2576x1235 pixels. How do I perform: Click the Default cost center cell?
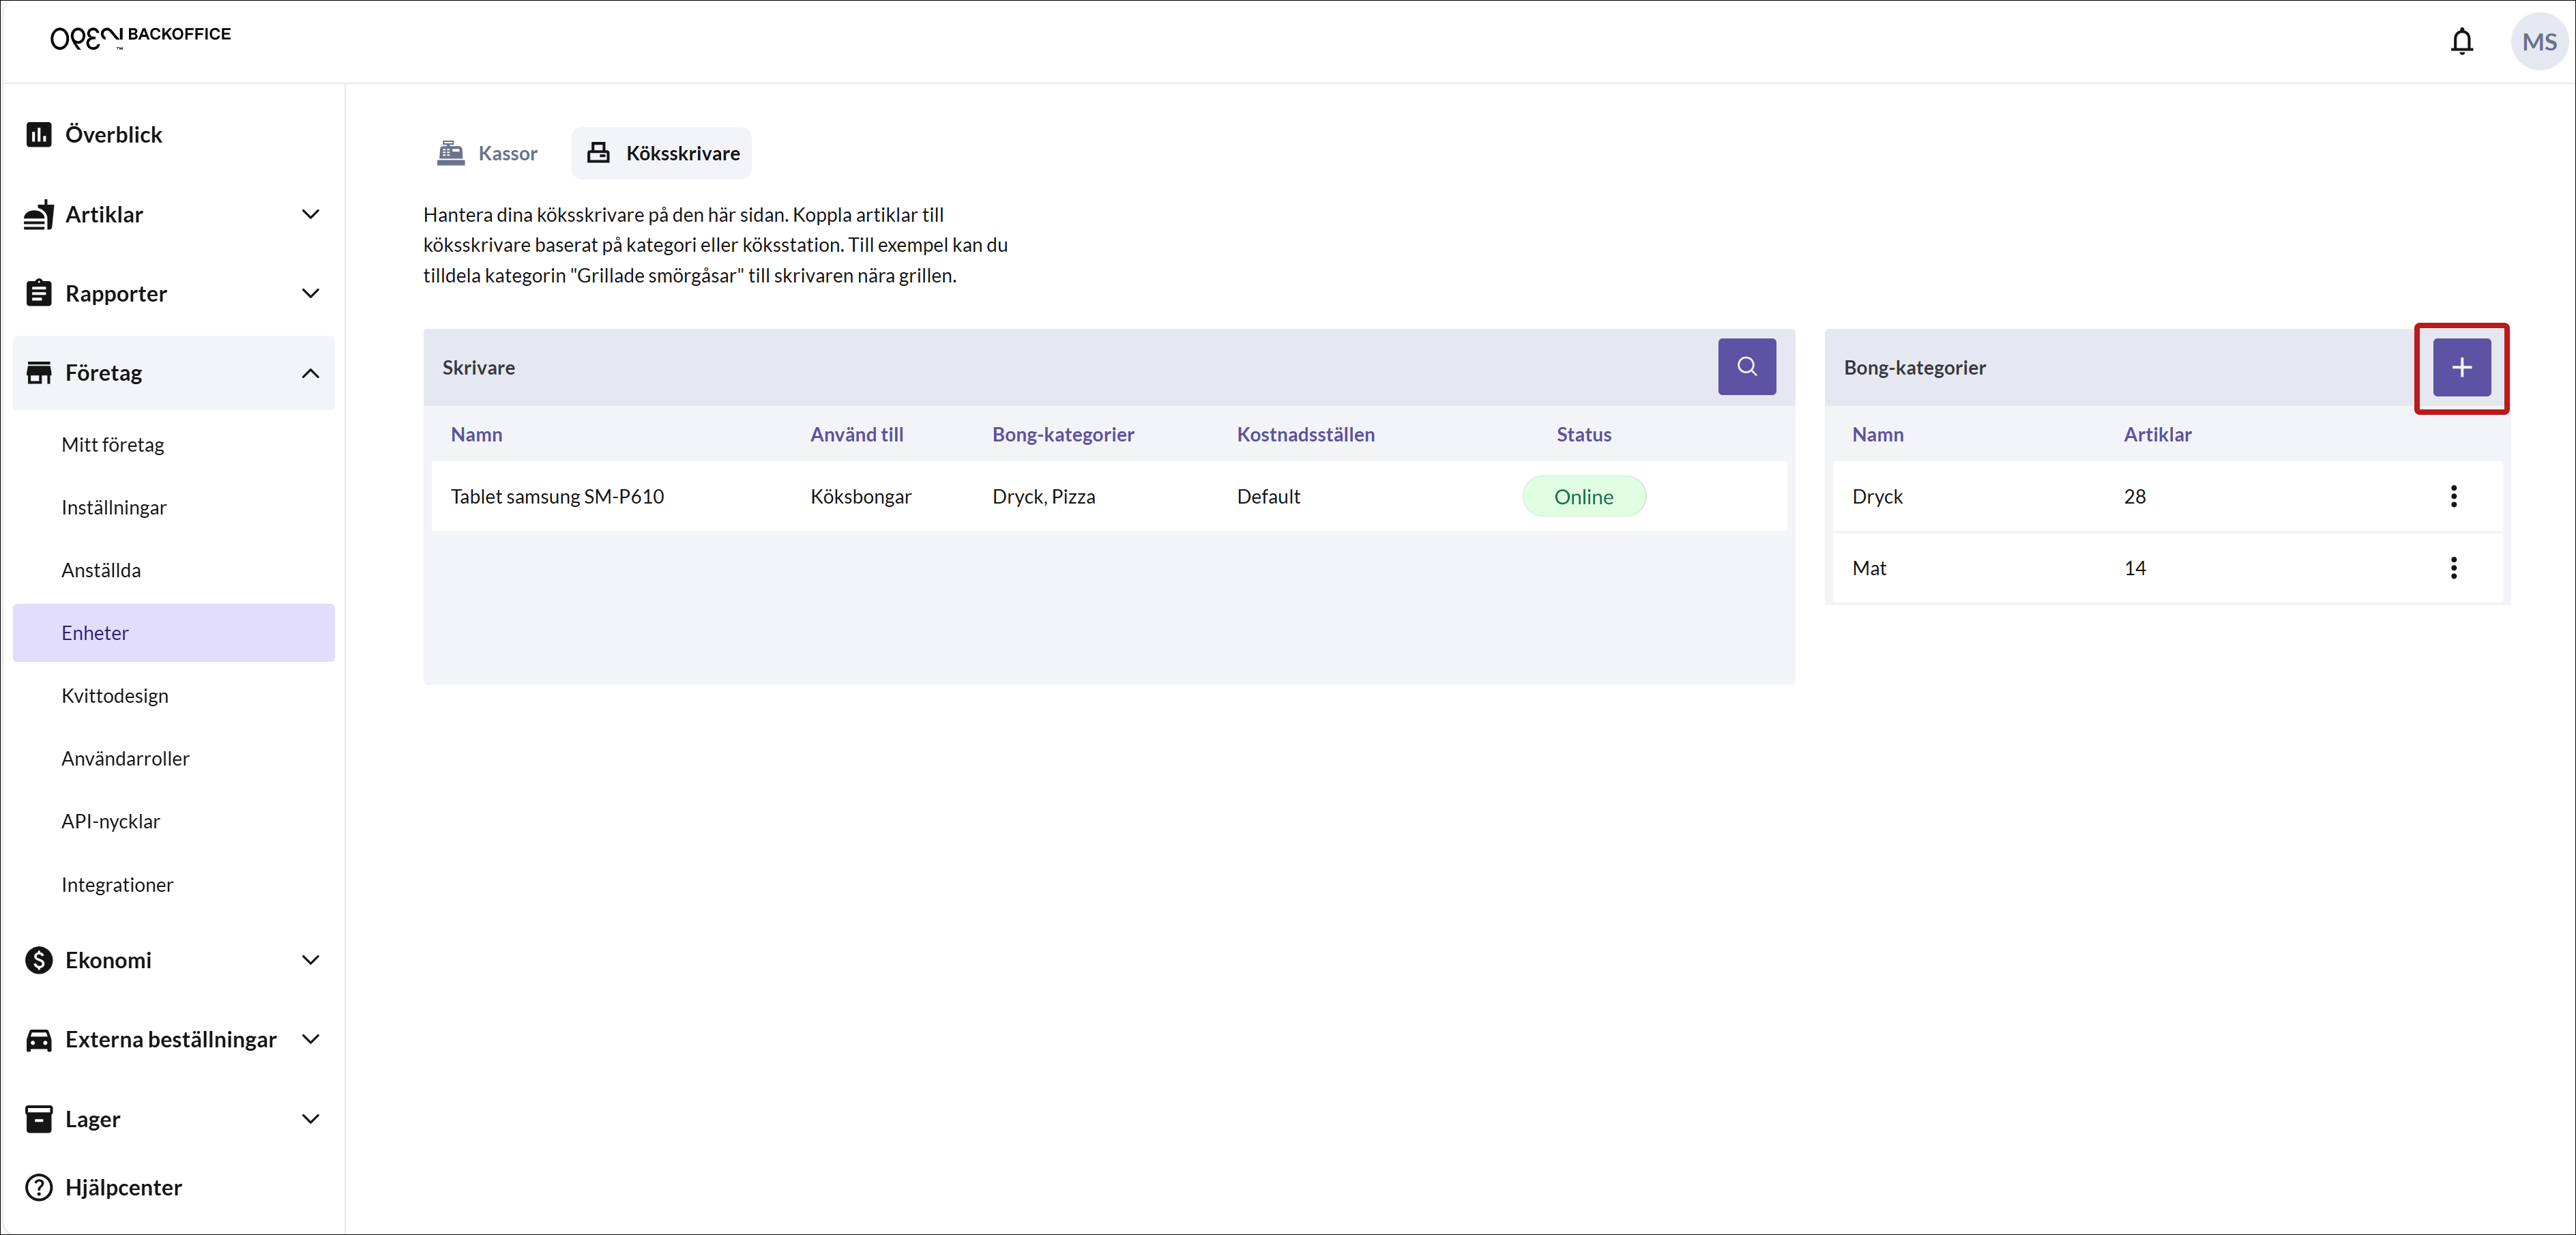point(1268,496)
